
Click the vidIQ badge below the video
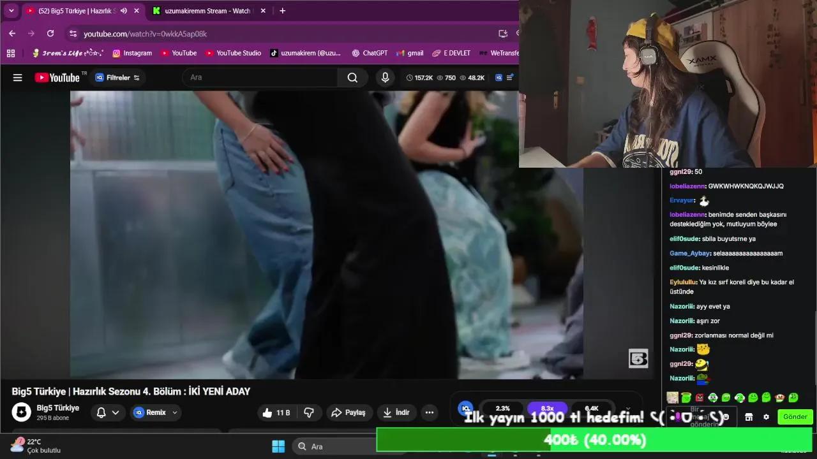point(466,408)
